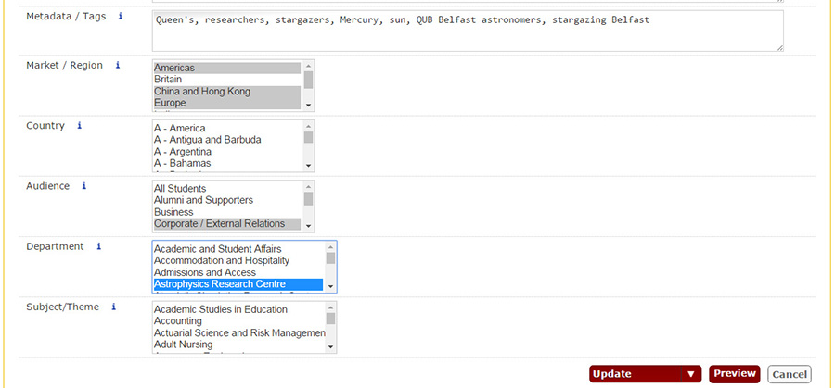
Task: Select Astrophysics Research Centre department
Action: tap(238, 284)
